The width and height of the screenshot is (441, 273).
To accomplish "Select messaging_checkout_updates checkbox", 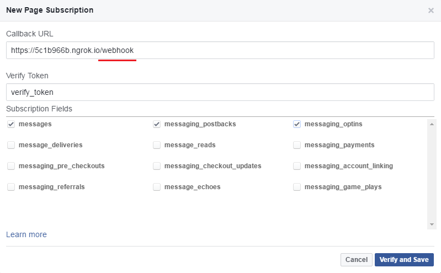I will click(157, 166).
